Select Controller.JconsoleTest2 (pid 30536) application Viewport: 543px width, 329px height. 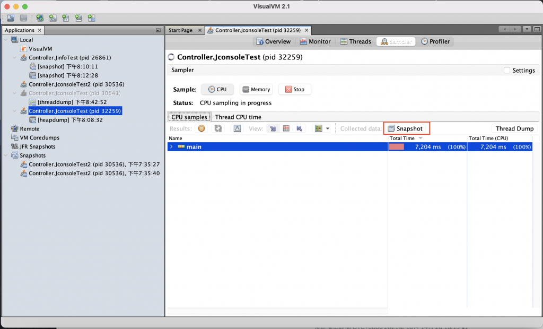[x=76, y=84]
